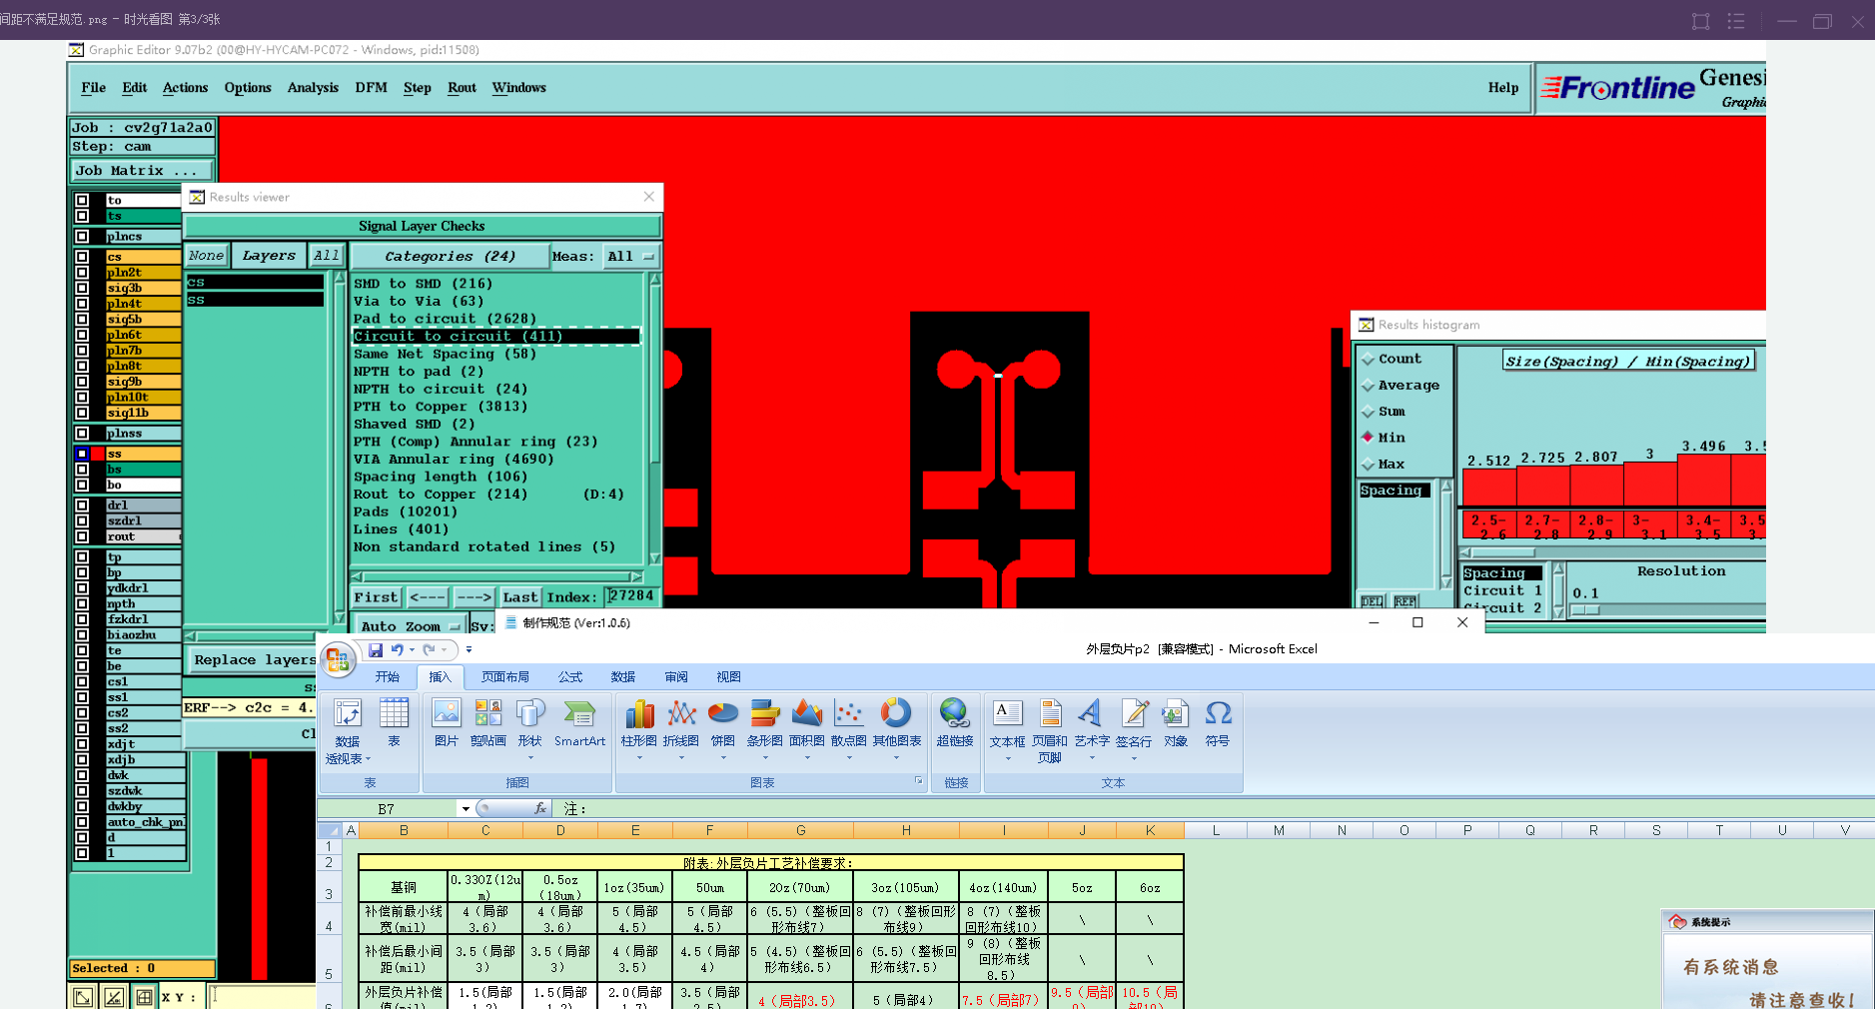Insert a line chart (折线图)
1875x1009 pixels.
[x=681, y=728]
